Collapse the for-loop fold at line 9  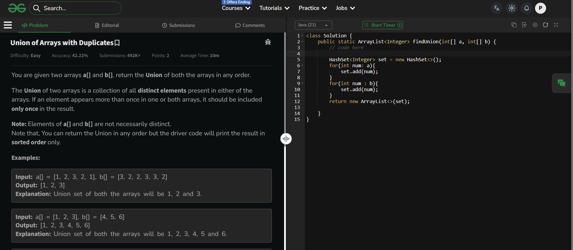tap(303, 83)
